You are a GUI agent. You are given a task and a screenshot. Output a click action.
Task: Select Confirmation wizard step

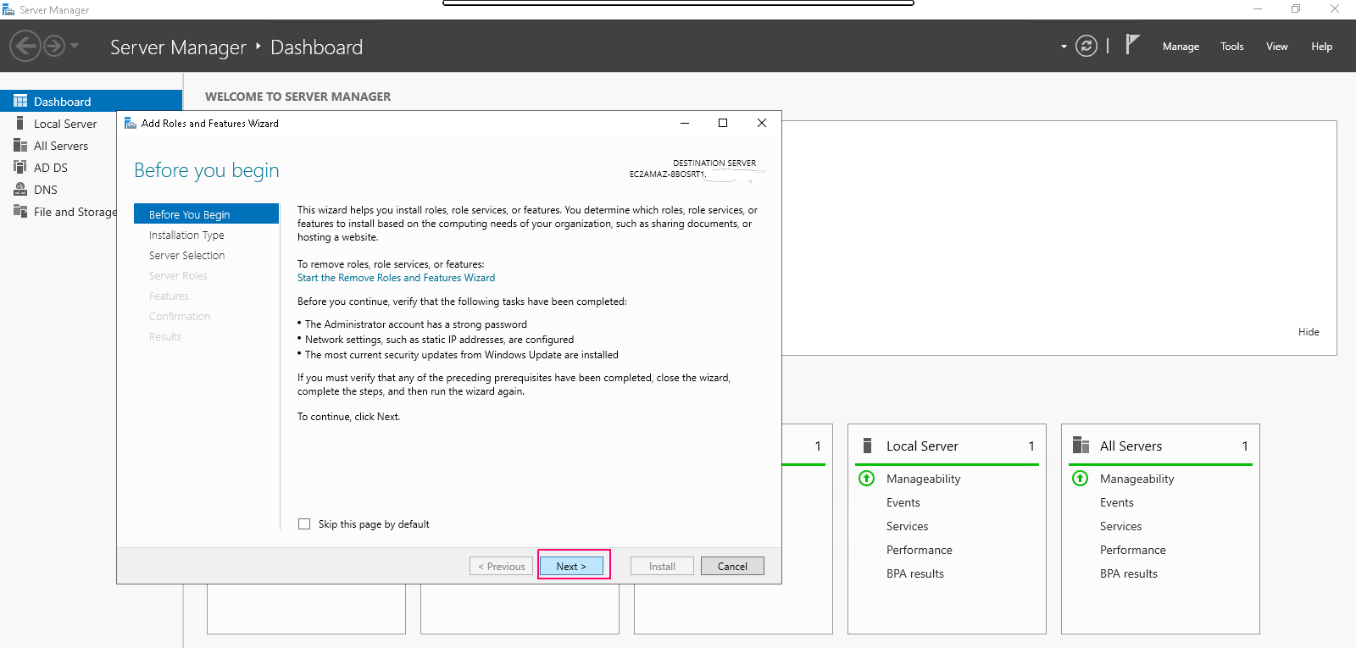[x=180, y=316]
